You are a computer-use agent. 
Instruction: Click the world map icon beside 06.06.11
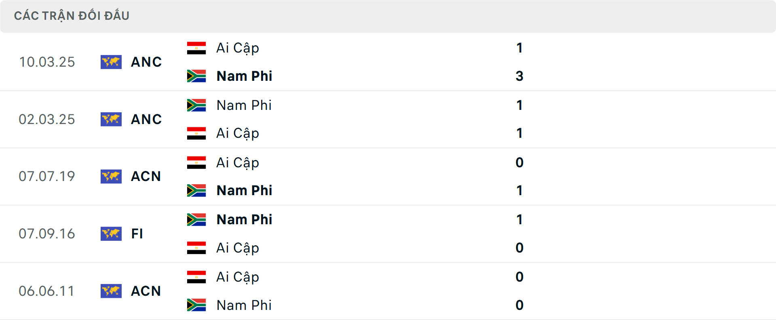[x=111, y=291]
